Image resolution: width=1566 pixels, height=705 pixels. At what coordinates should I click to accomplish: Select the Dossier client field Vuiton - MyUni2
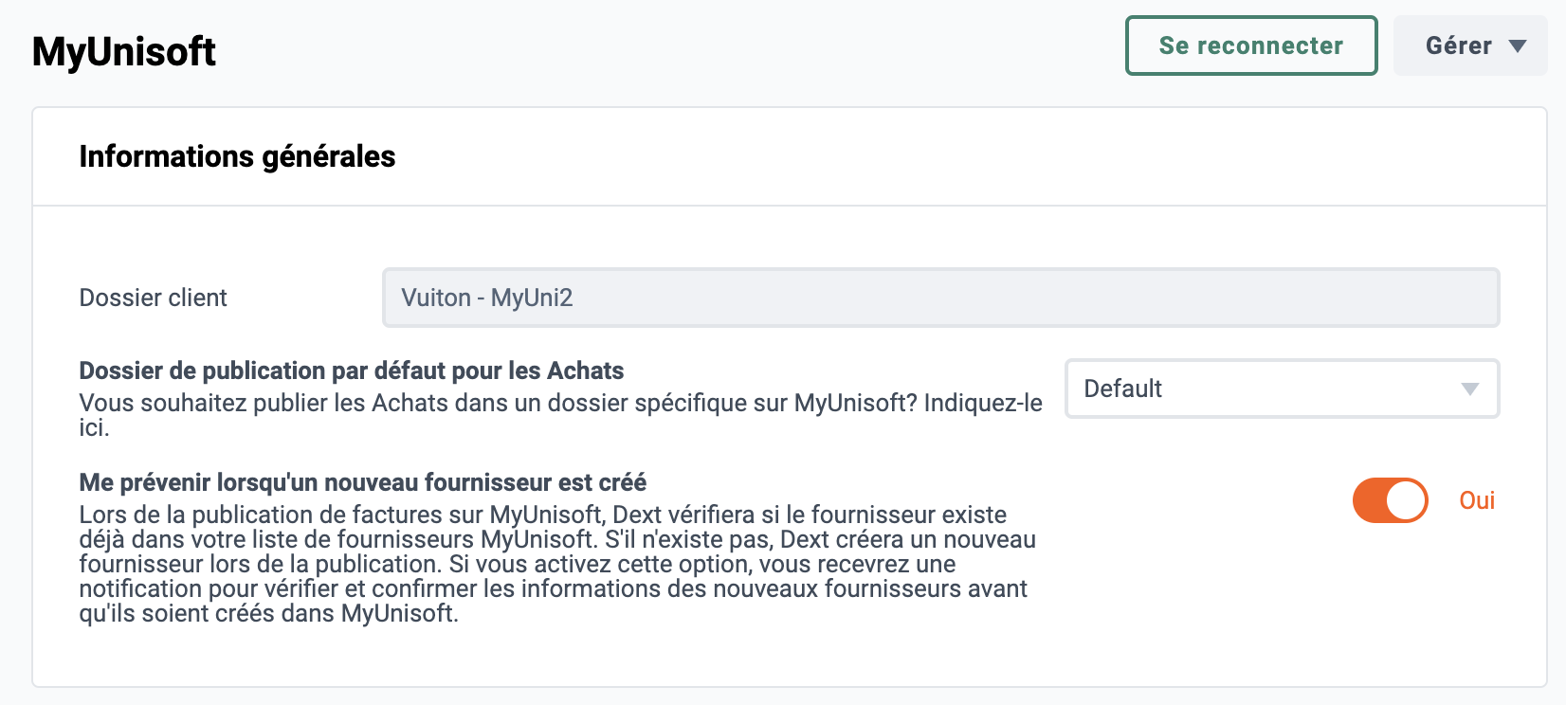click(x=940, y=298)
